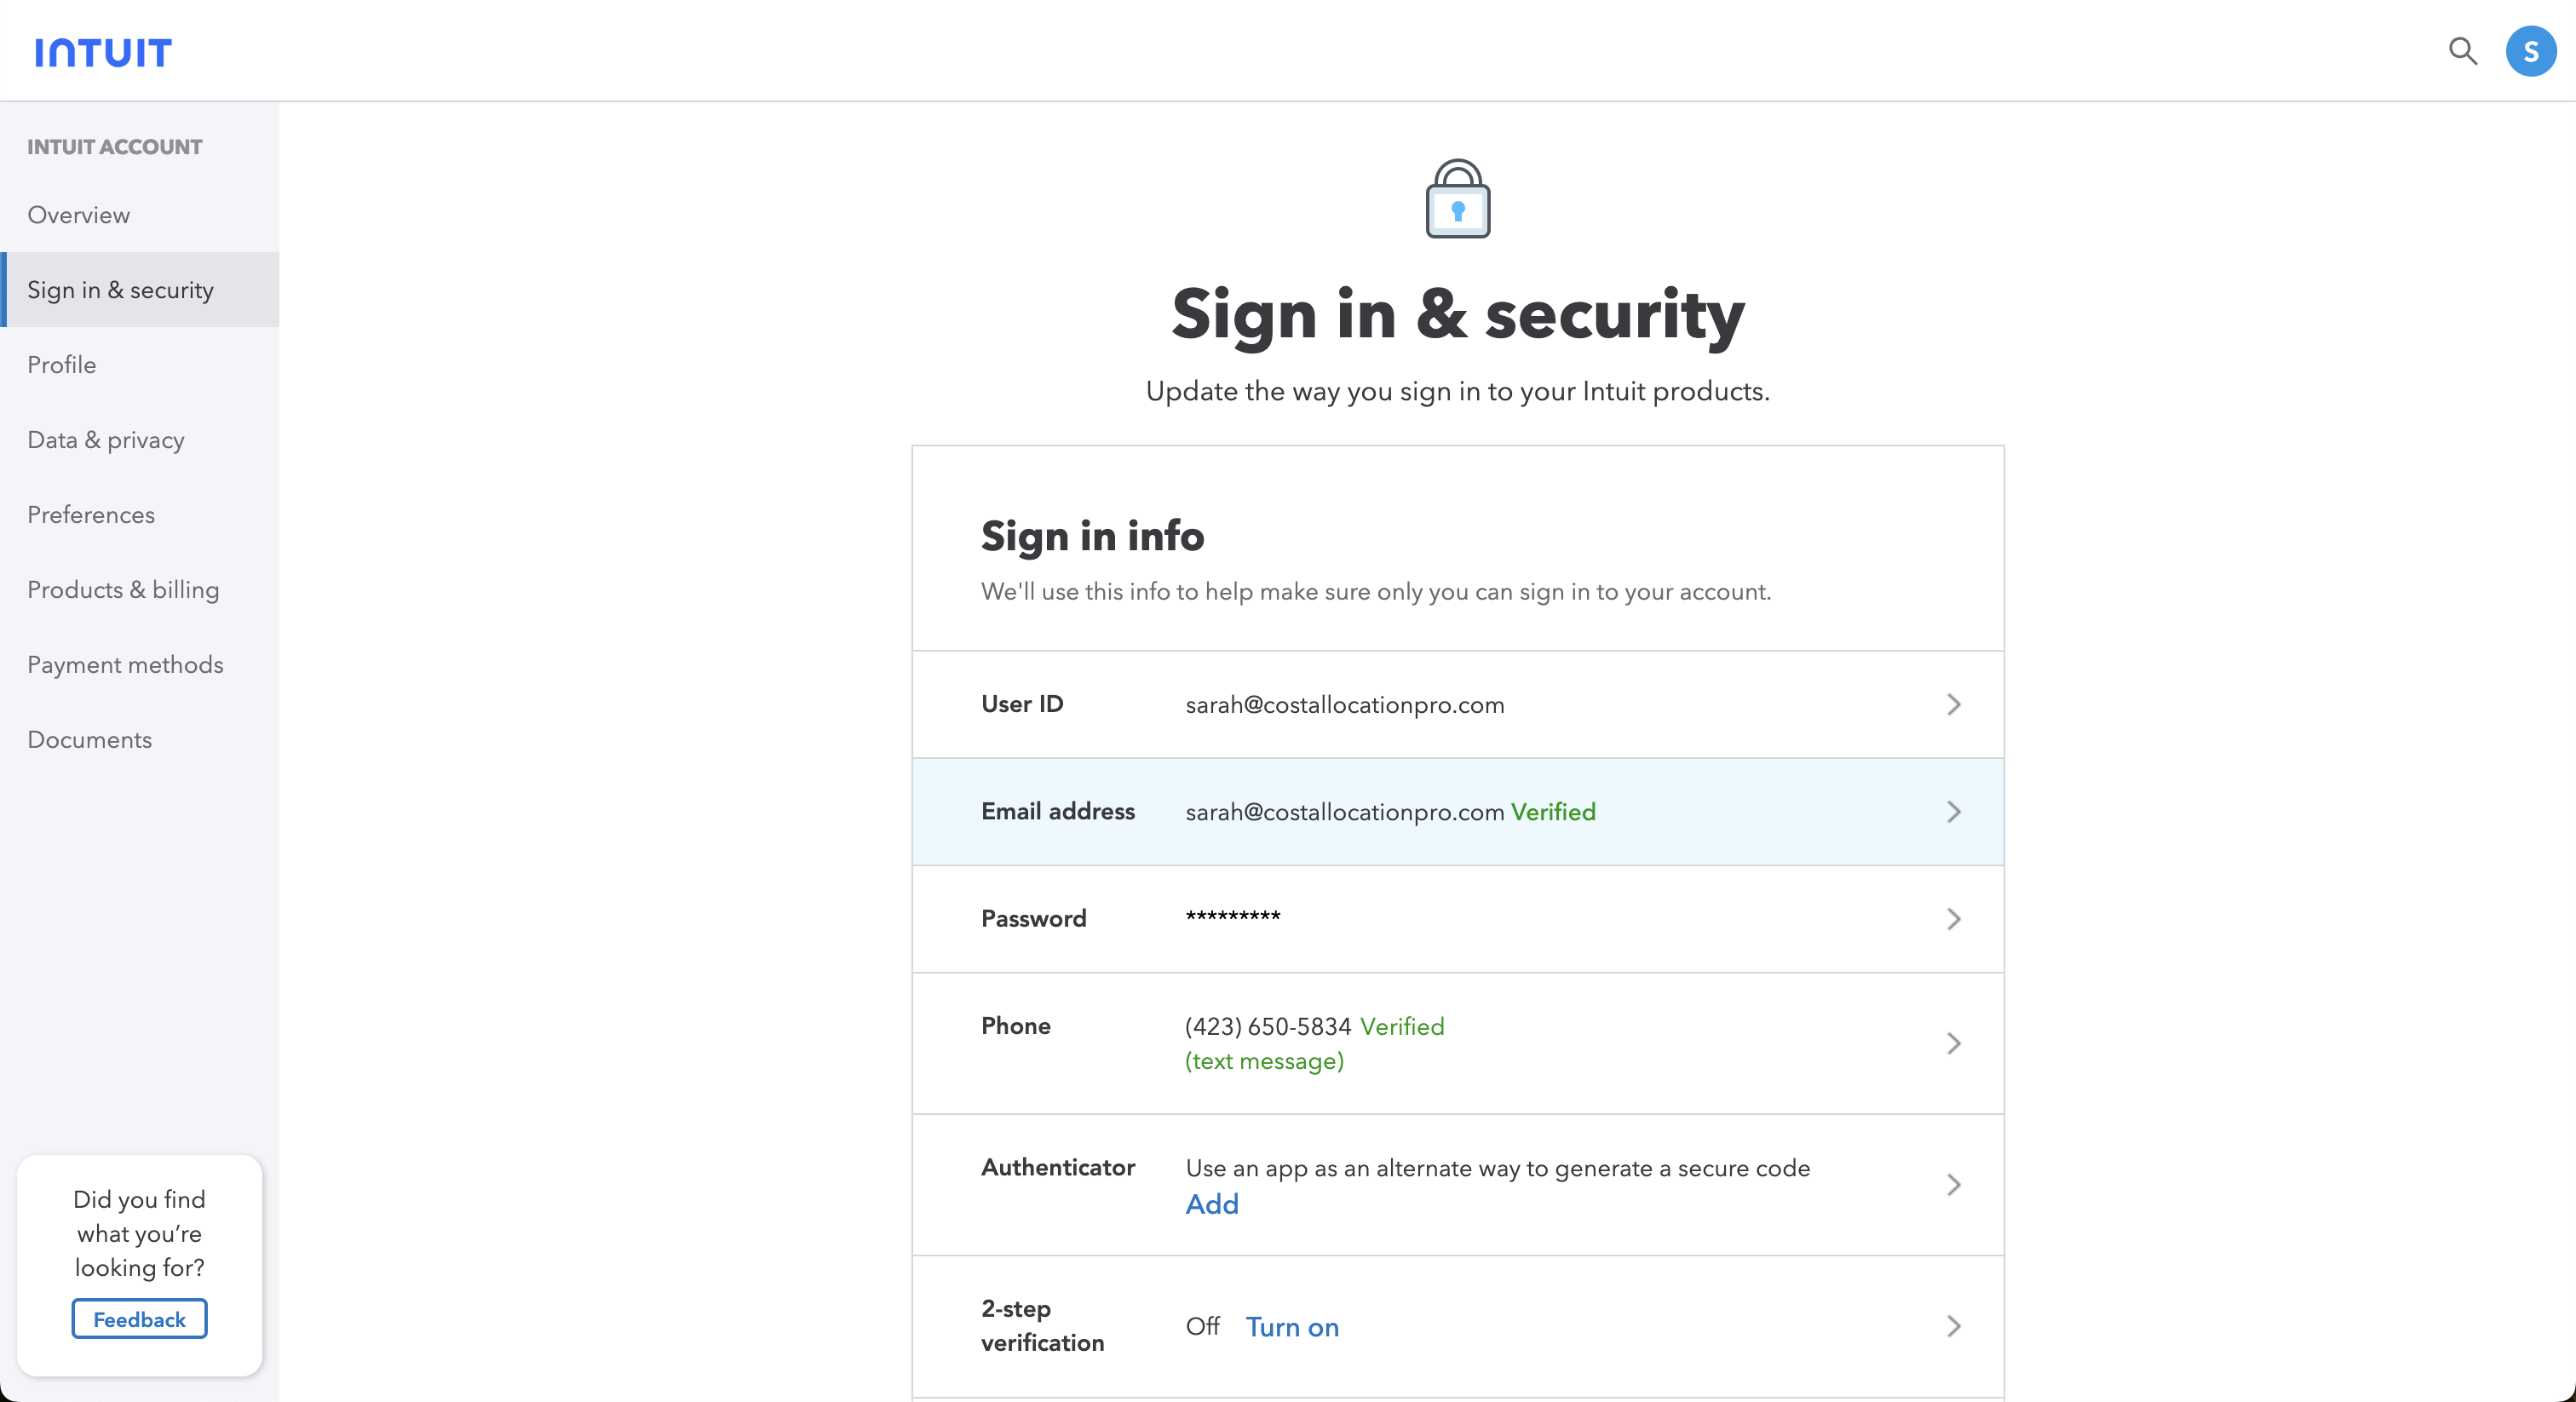
Task: Select Preferences in the sidebar
Action: point(91,514)
